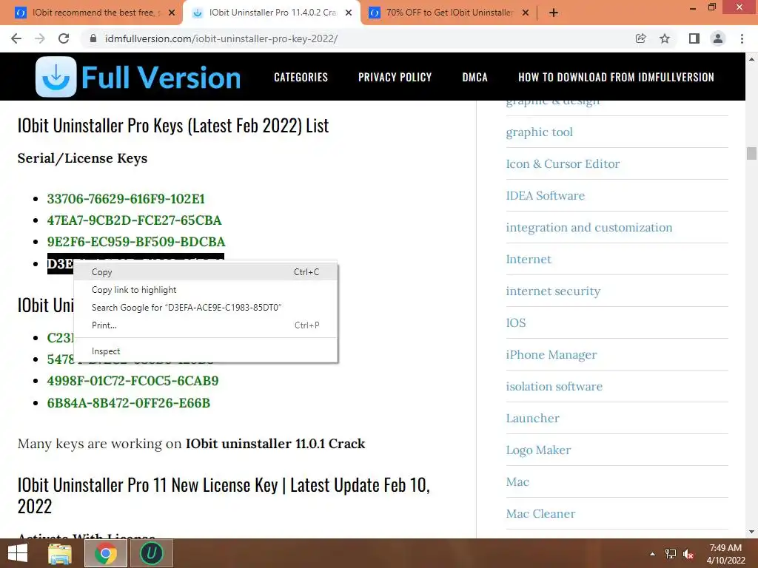Click the muted volume tray icon
The image size is (758, 568).
[688, 554]
